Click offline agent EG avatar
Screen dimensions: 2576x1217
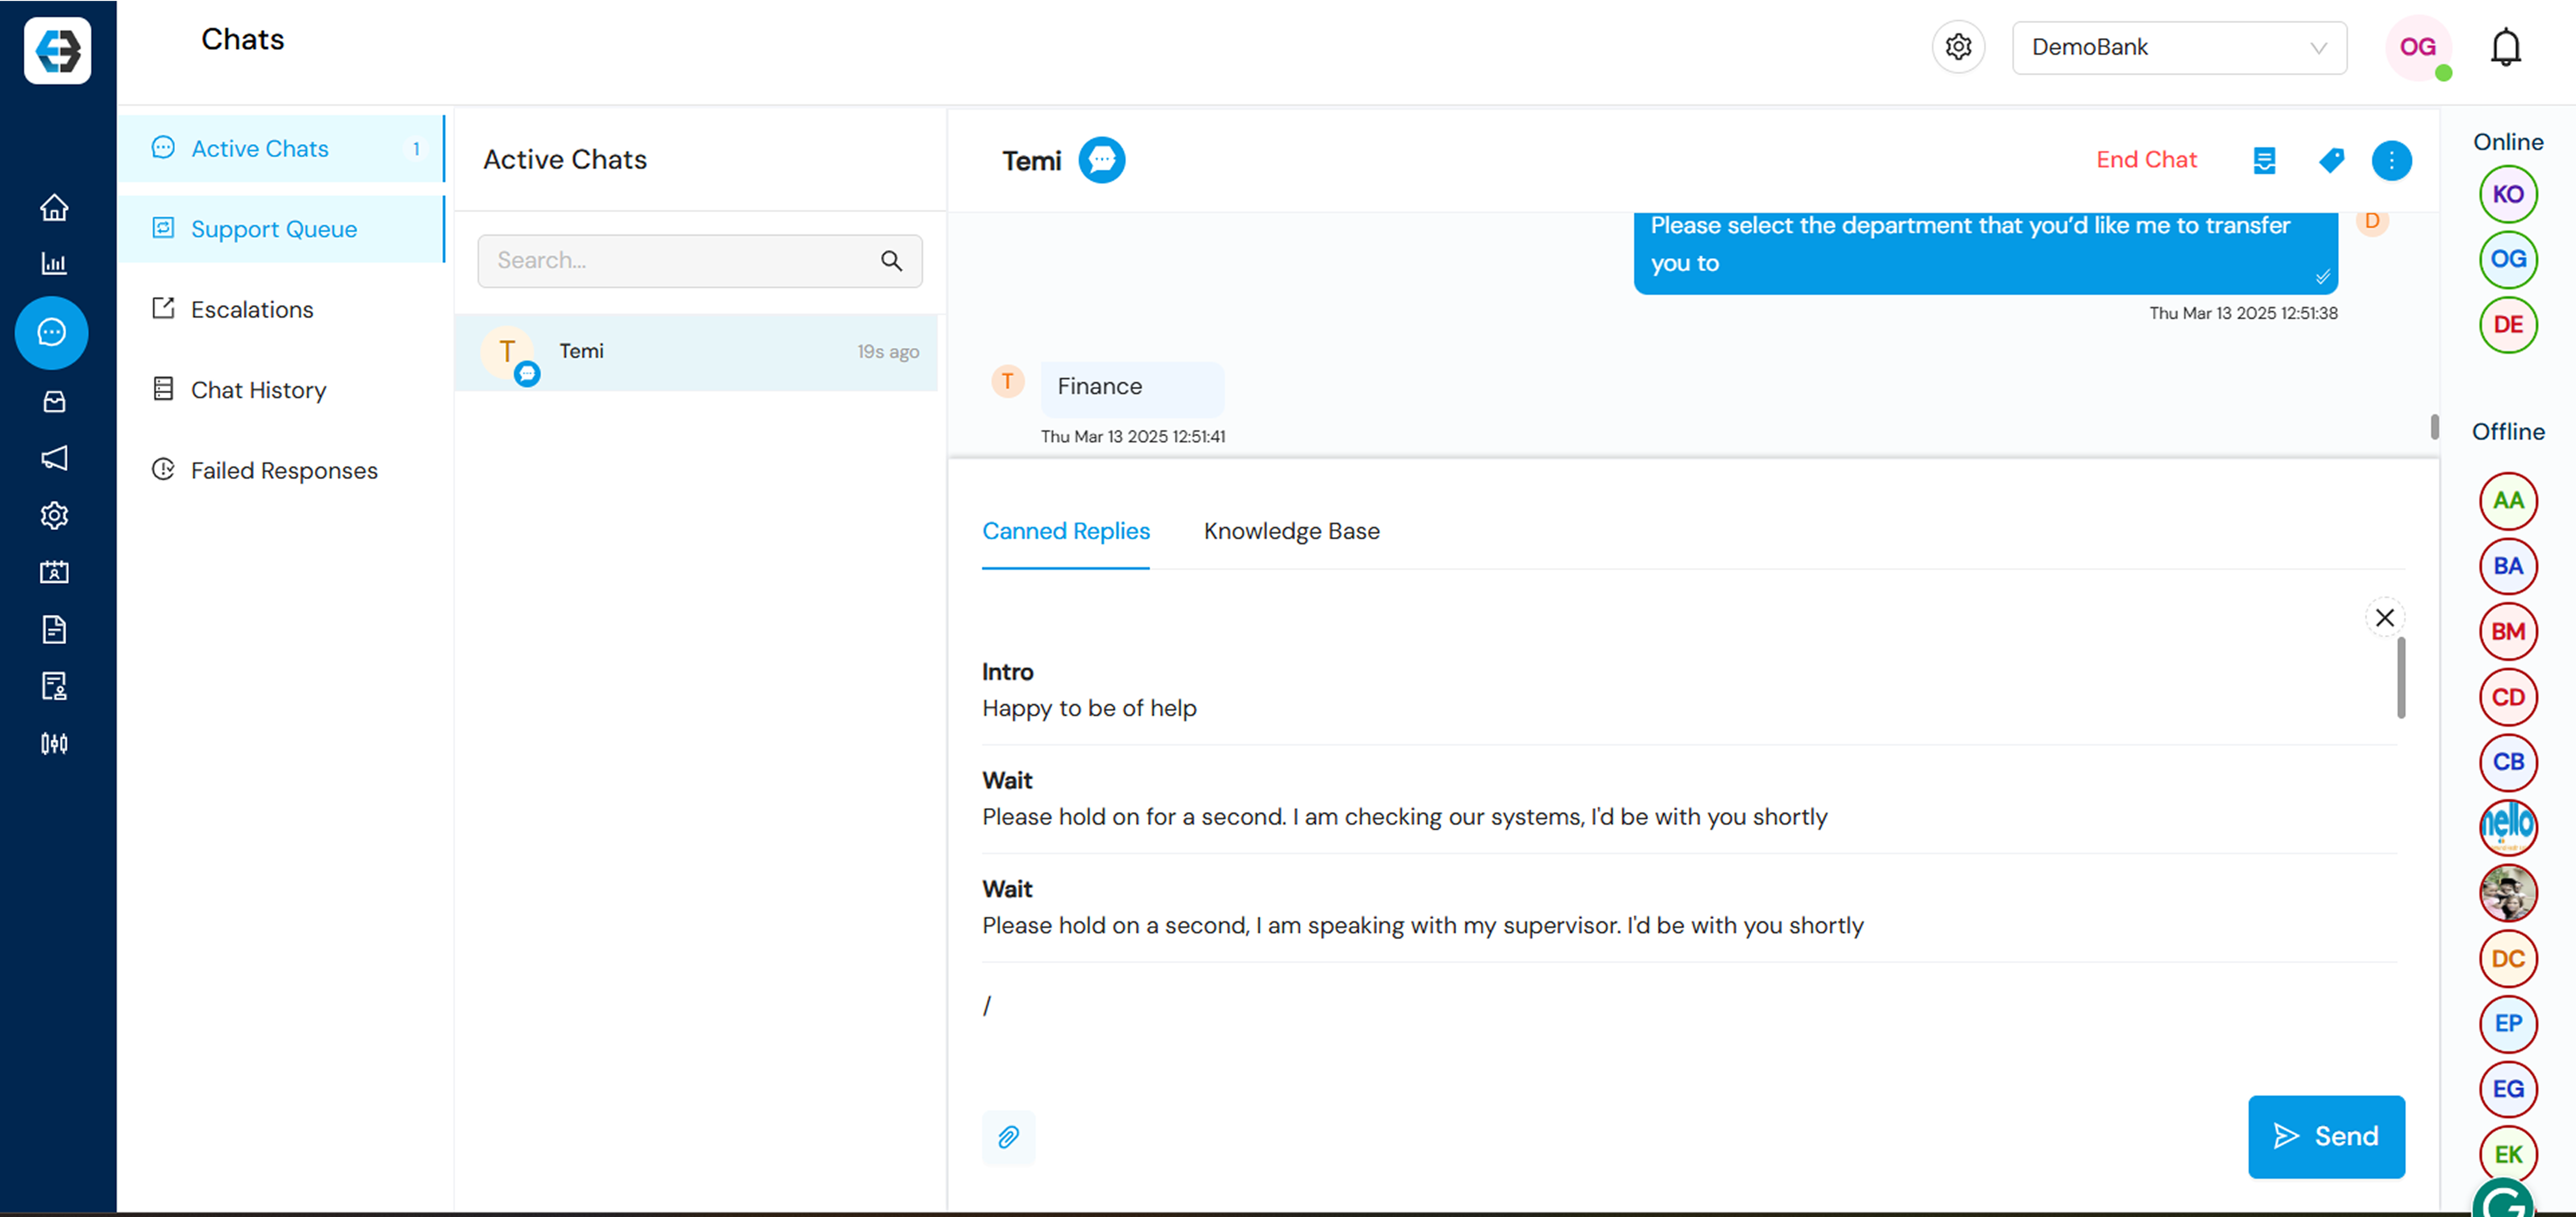click(2508, 1089)
